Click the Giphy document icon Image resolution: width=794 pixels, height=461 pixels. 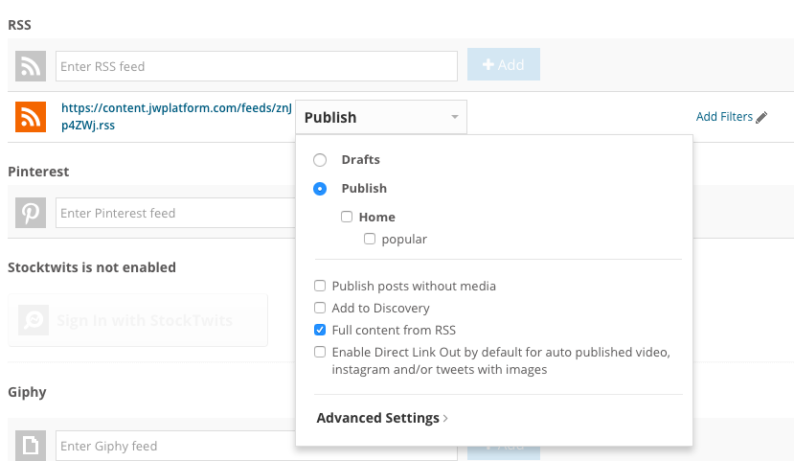[x=31, y=446]
